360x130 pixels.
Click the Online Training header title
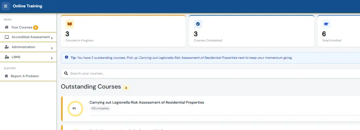(27, 6)
